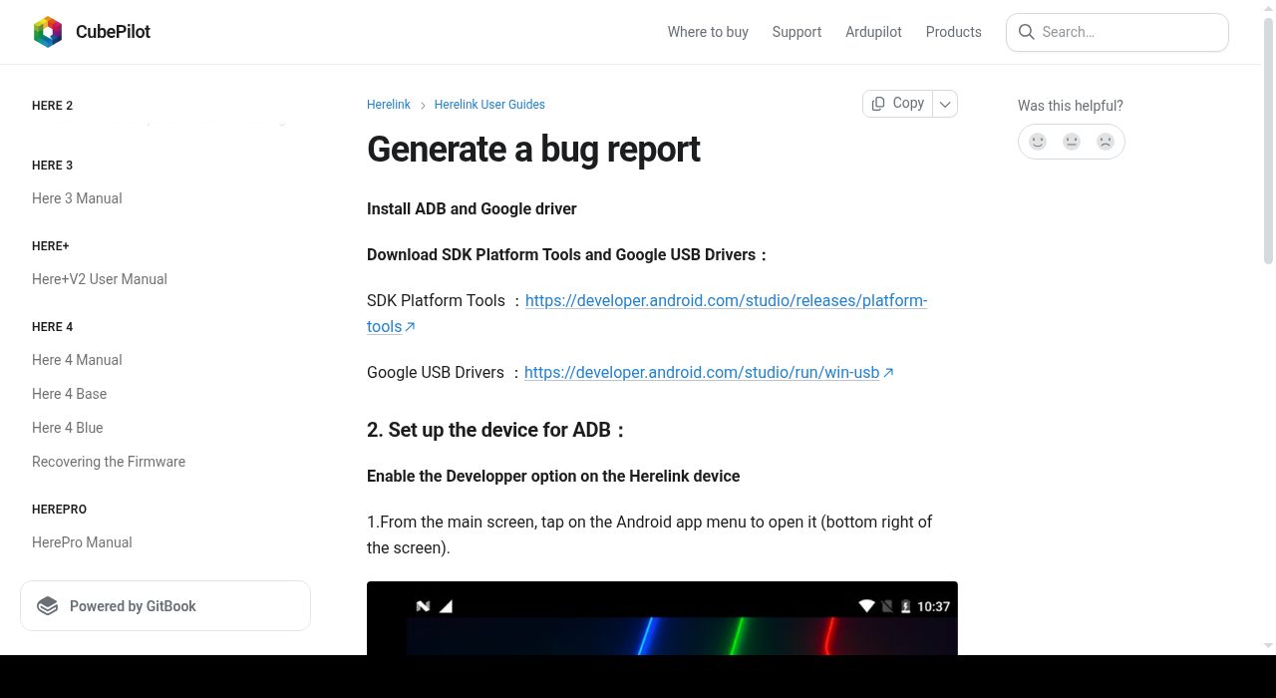1276x698 pixels.
Task: Open Here+V2 User Manual in sidebar
Action: point(100,279)
